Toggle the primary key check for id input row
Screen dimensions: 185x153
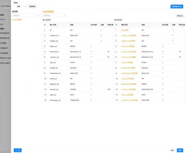101,30
